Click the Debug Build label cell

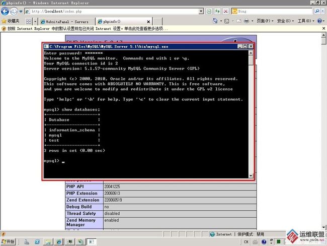84,207
